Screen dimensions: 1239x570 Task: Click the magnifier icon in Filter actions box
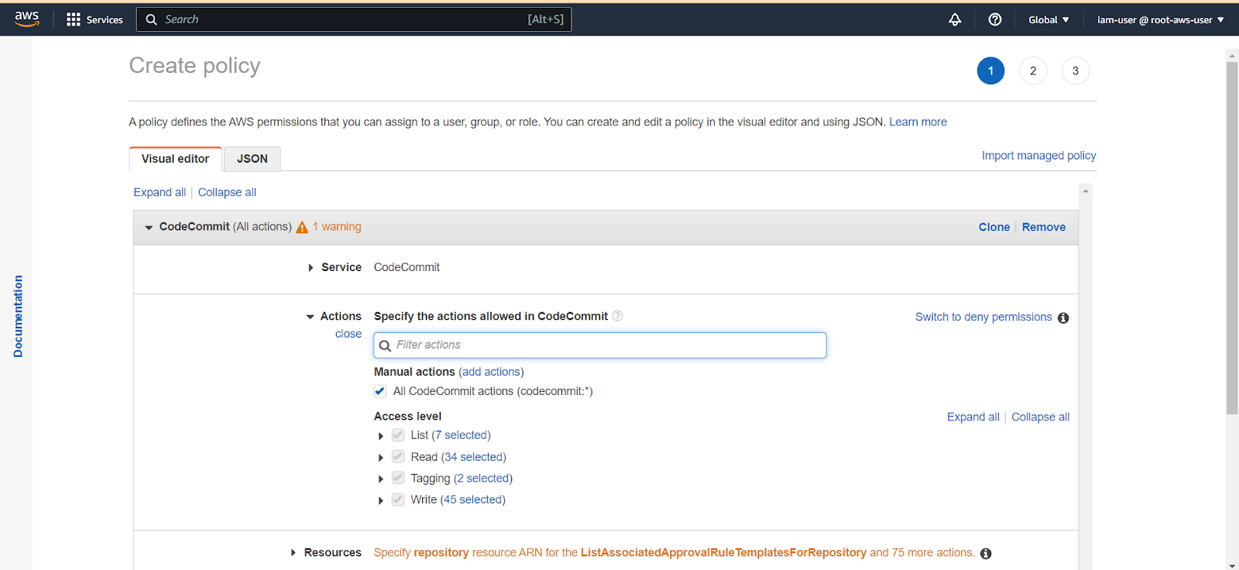(385, 345)
